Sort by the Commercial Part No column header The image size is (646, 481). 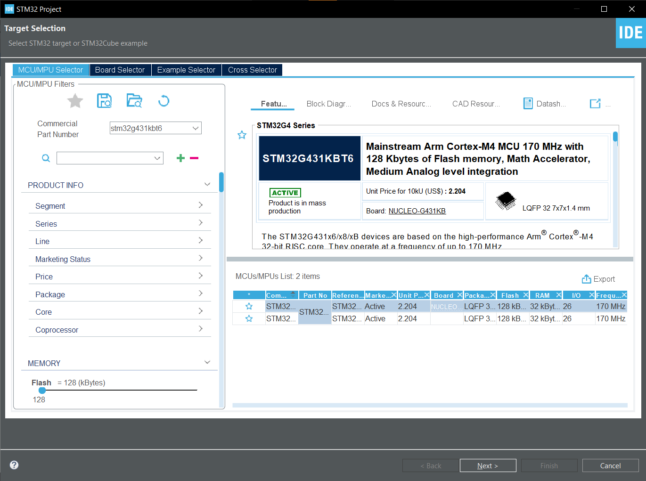pos(281,295)
